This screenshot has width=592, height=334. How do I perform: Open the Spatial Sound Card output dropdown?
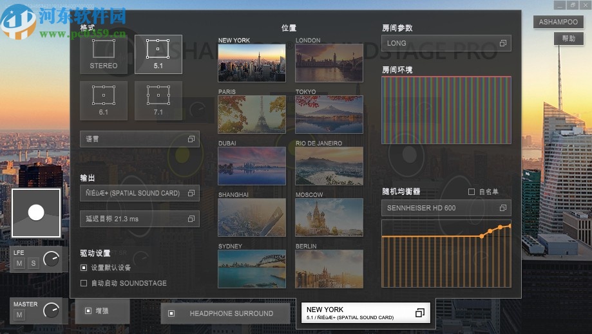point(140,193)
